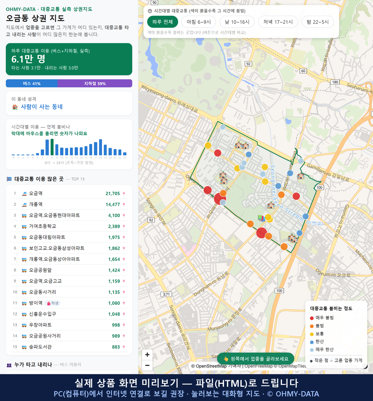Click the pin icon in the 오금동사거리 row

pyautogui.click(x=124, y=292)
